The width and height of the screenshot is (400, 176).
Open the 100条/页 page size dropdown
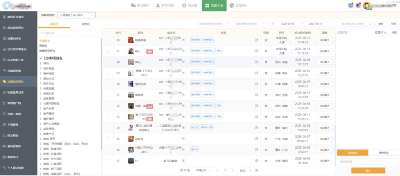(x=202, y=171)
